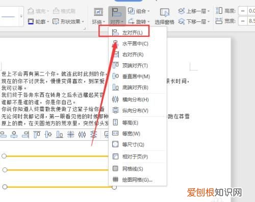Open the 对齐 align dropdown in ribbon
255x202 pixels.
[x=117, y=16]
